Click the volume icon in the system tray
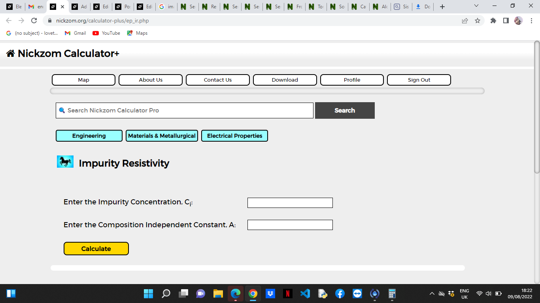The image size is (540, 303). coord(489,294)
